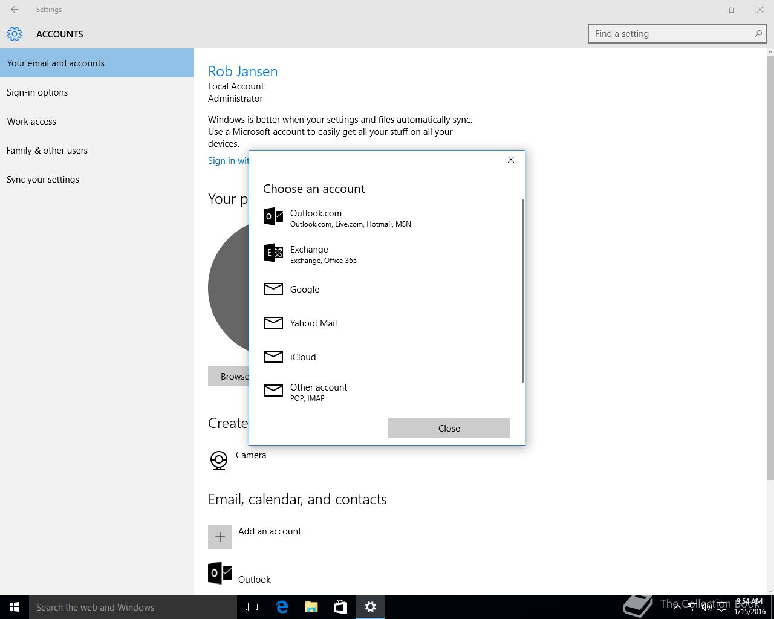The image size is (774, 619).
Task: Click the Settings gear in the taskbar
Action: pos(371,607)
